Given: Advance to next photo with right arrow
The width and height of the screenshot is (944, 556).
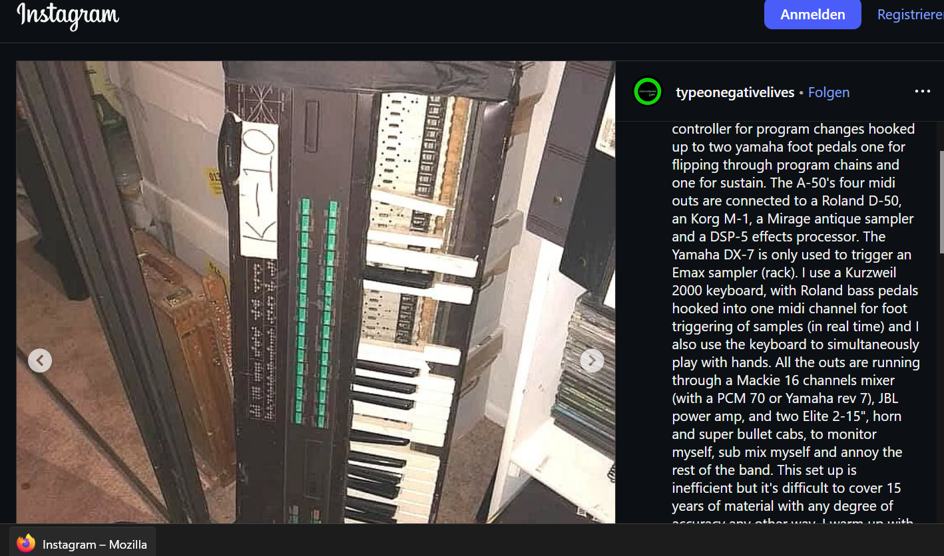Looking at the screenshot, I should [x=592, y=360].
